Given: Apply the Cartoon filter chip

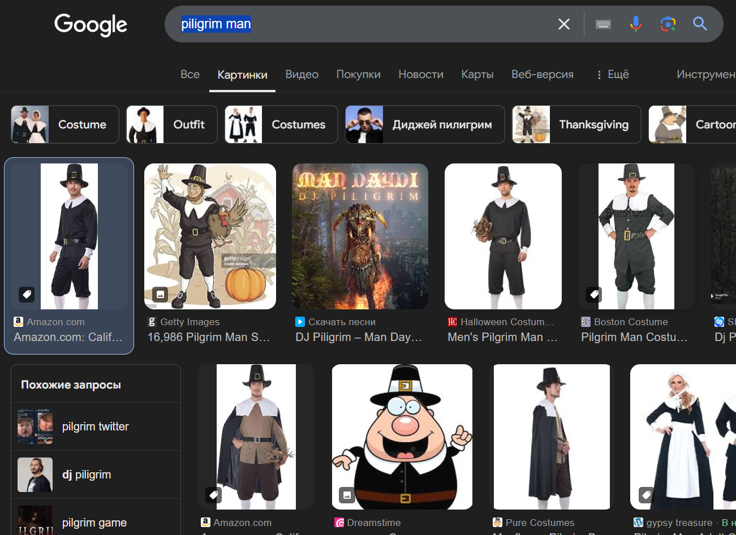Looking at the screenshot, I should point(692,124).
